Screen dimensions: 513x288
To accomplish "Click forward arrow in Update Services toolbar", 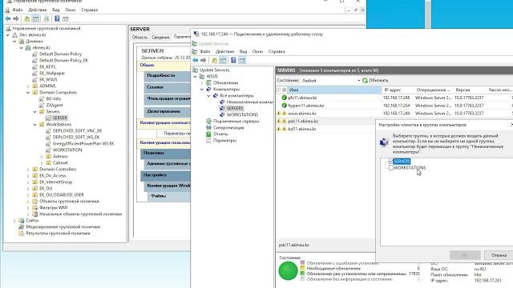I will (203, 61).
